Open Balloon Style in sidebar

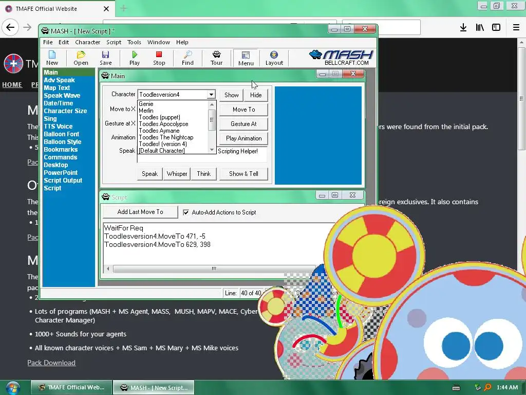point(62,142)
